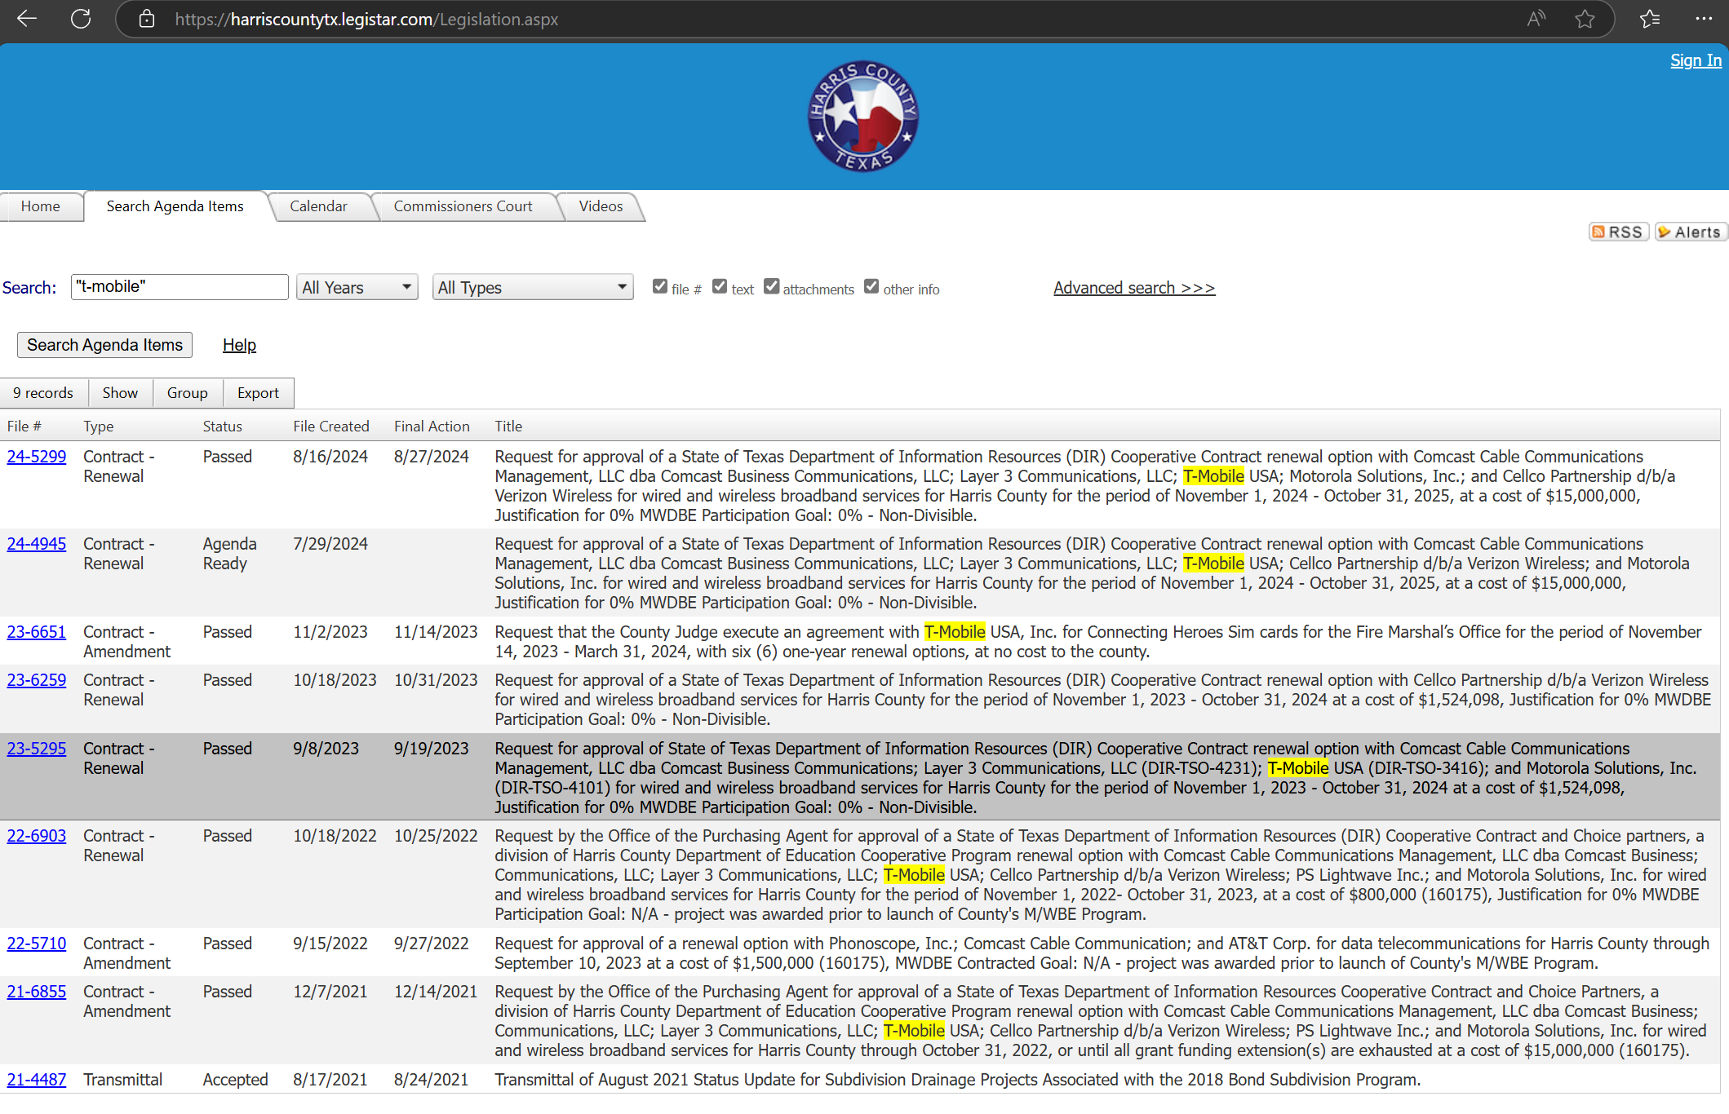Click the Sign In link
The image size is (1729, 1114).
[1696, 60]
